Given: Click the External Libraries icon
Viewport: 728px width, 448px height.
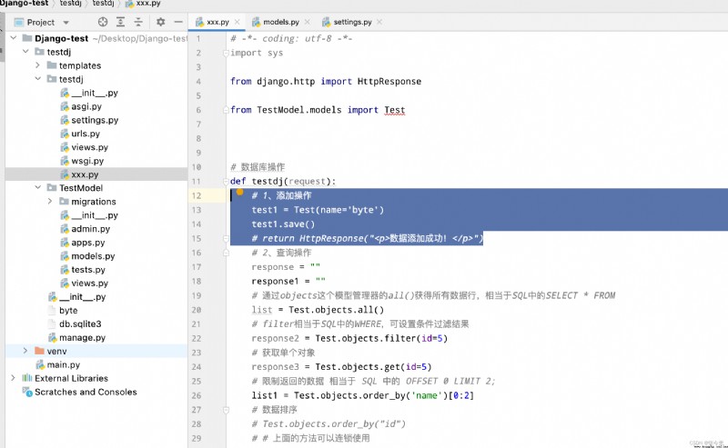Looking at the screenshot, I should 27,378.
